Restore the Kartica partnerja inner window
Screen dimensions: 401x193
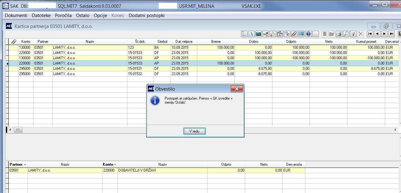click(x=386, y=26)
